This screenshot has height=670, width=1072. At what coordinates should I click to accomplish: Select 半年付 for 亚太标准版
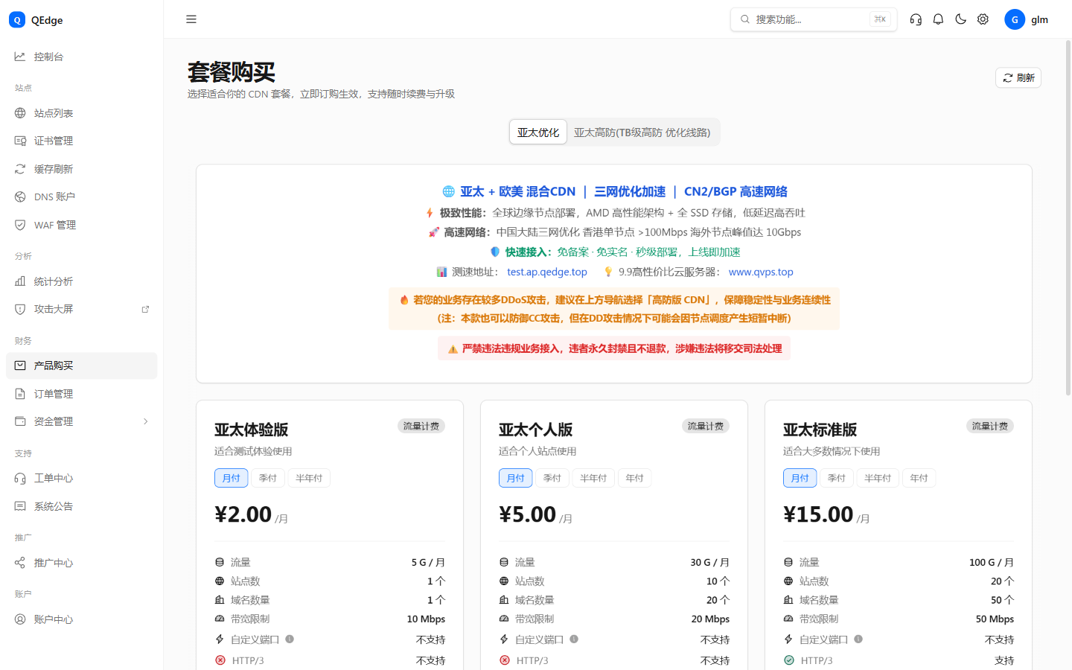click(878, 478)
